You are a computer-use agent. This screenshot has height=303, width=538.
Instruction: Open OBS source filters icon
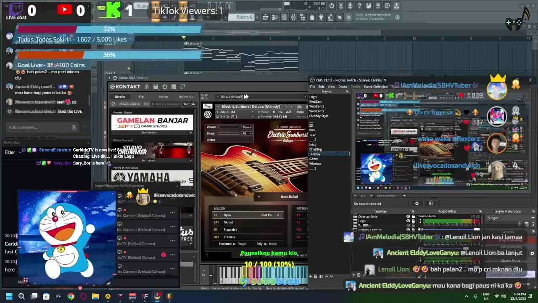click(x=431, y=203)
